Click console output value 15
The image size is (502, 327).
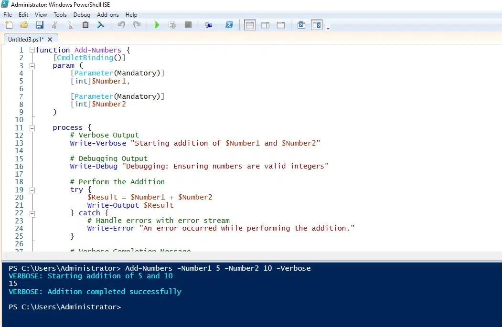13,284
